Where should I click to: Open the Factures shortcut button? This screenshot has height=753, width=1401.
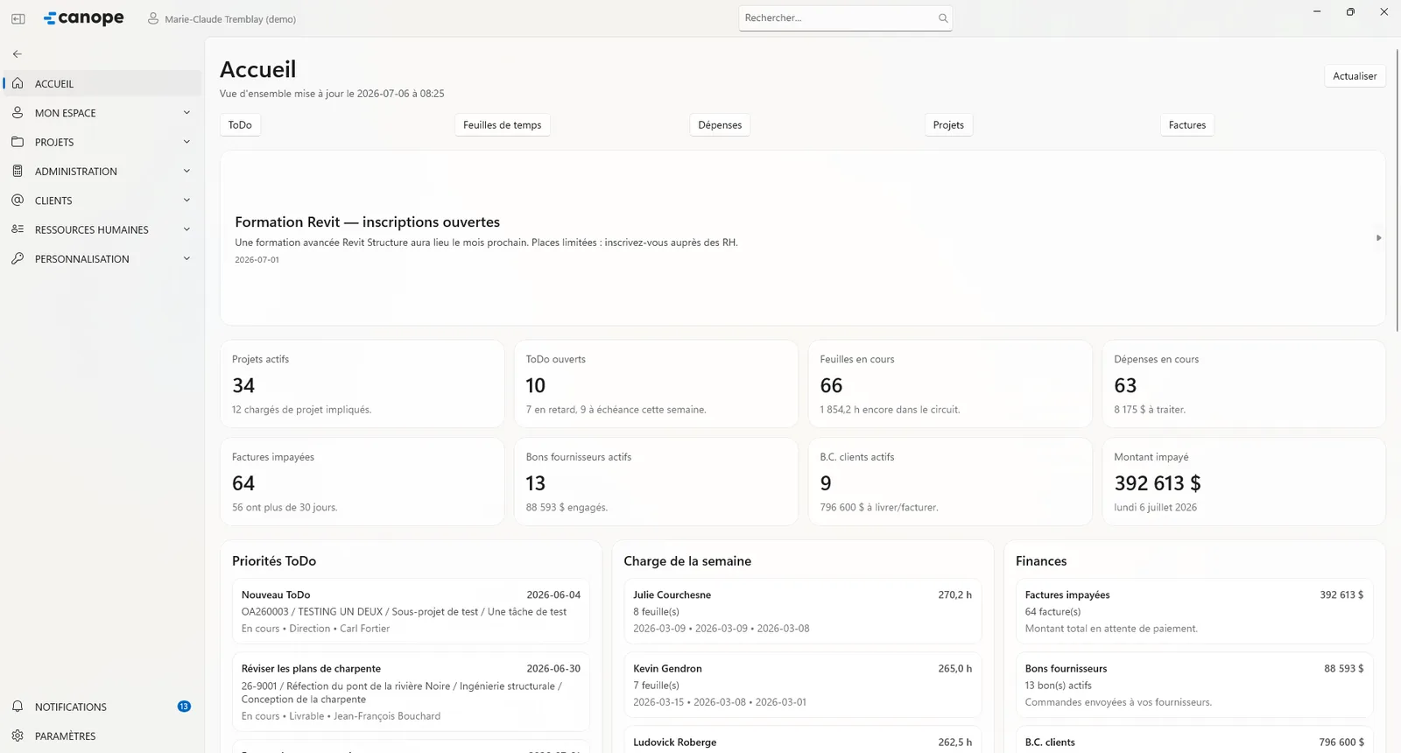point(1187,125)
